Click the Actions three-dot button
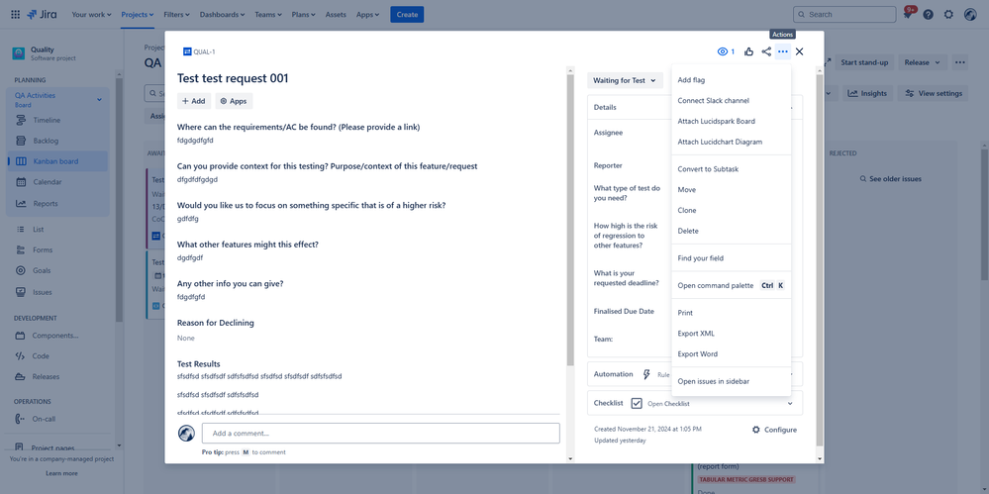 pyautogui.click(x=783, y=51)
